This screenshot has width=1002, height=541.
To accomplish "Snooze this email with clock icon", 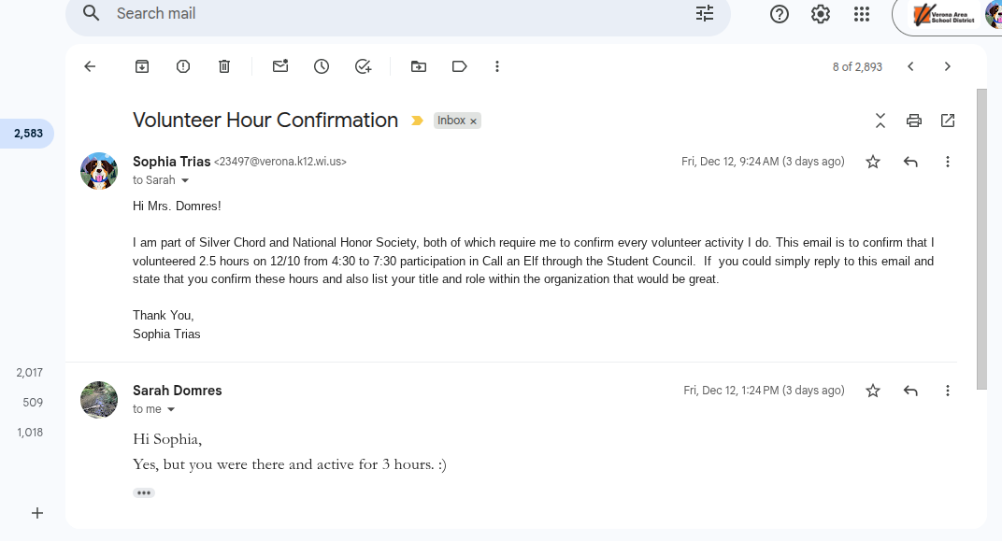I will [322, 66].
